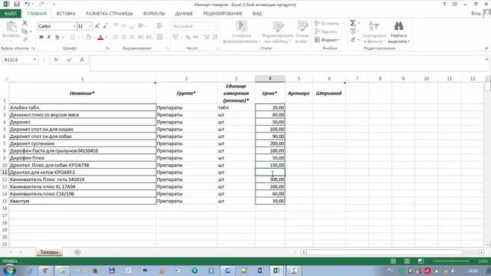Click the Decrease Font Size icon
This screenshot has width=491, height=276.
pos(105,26)
